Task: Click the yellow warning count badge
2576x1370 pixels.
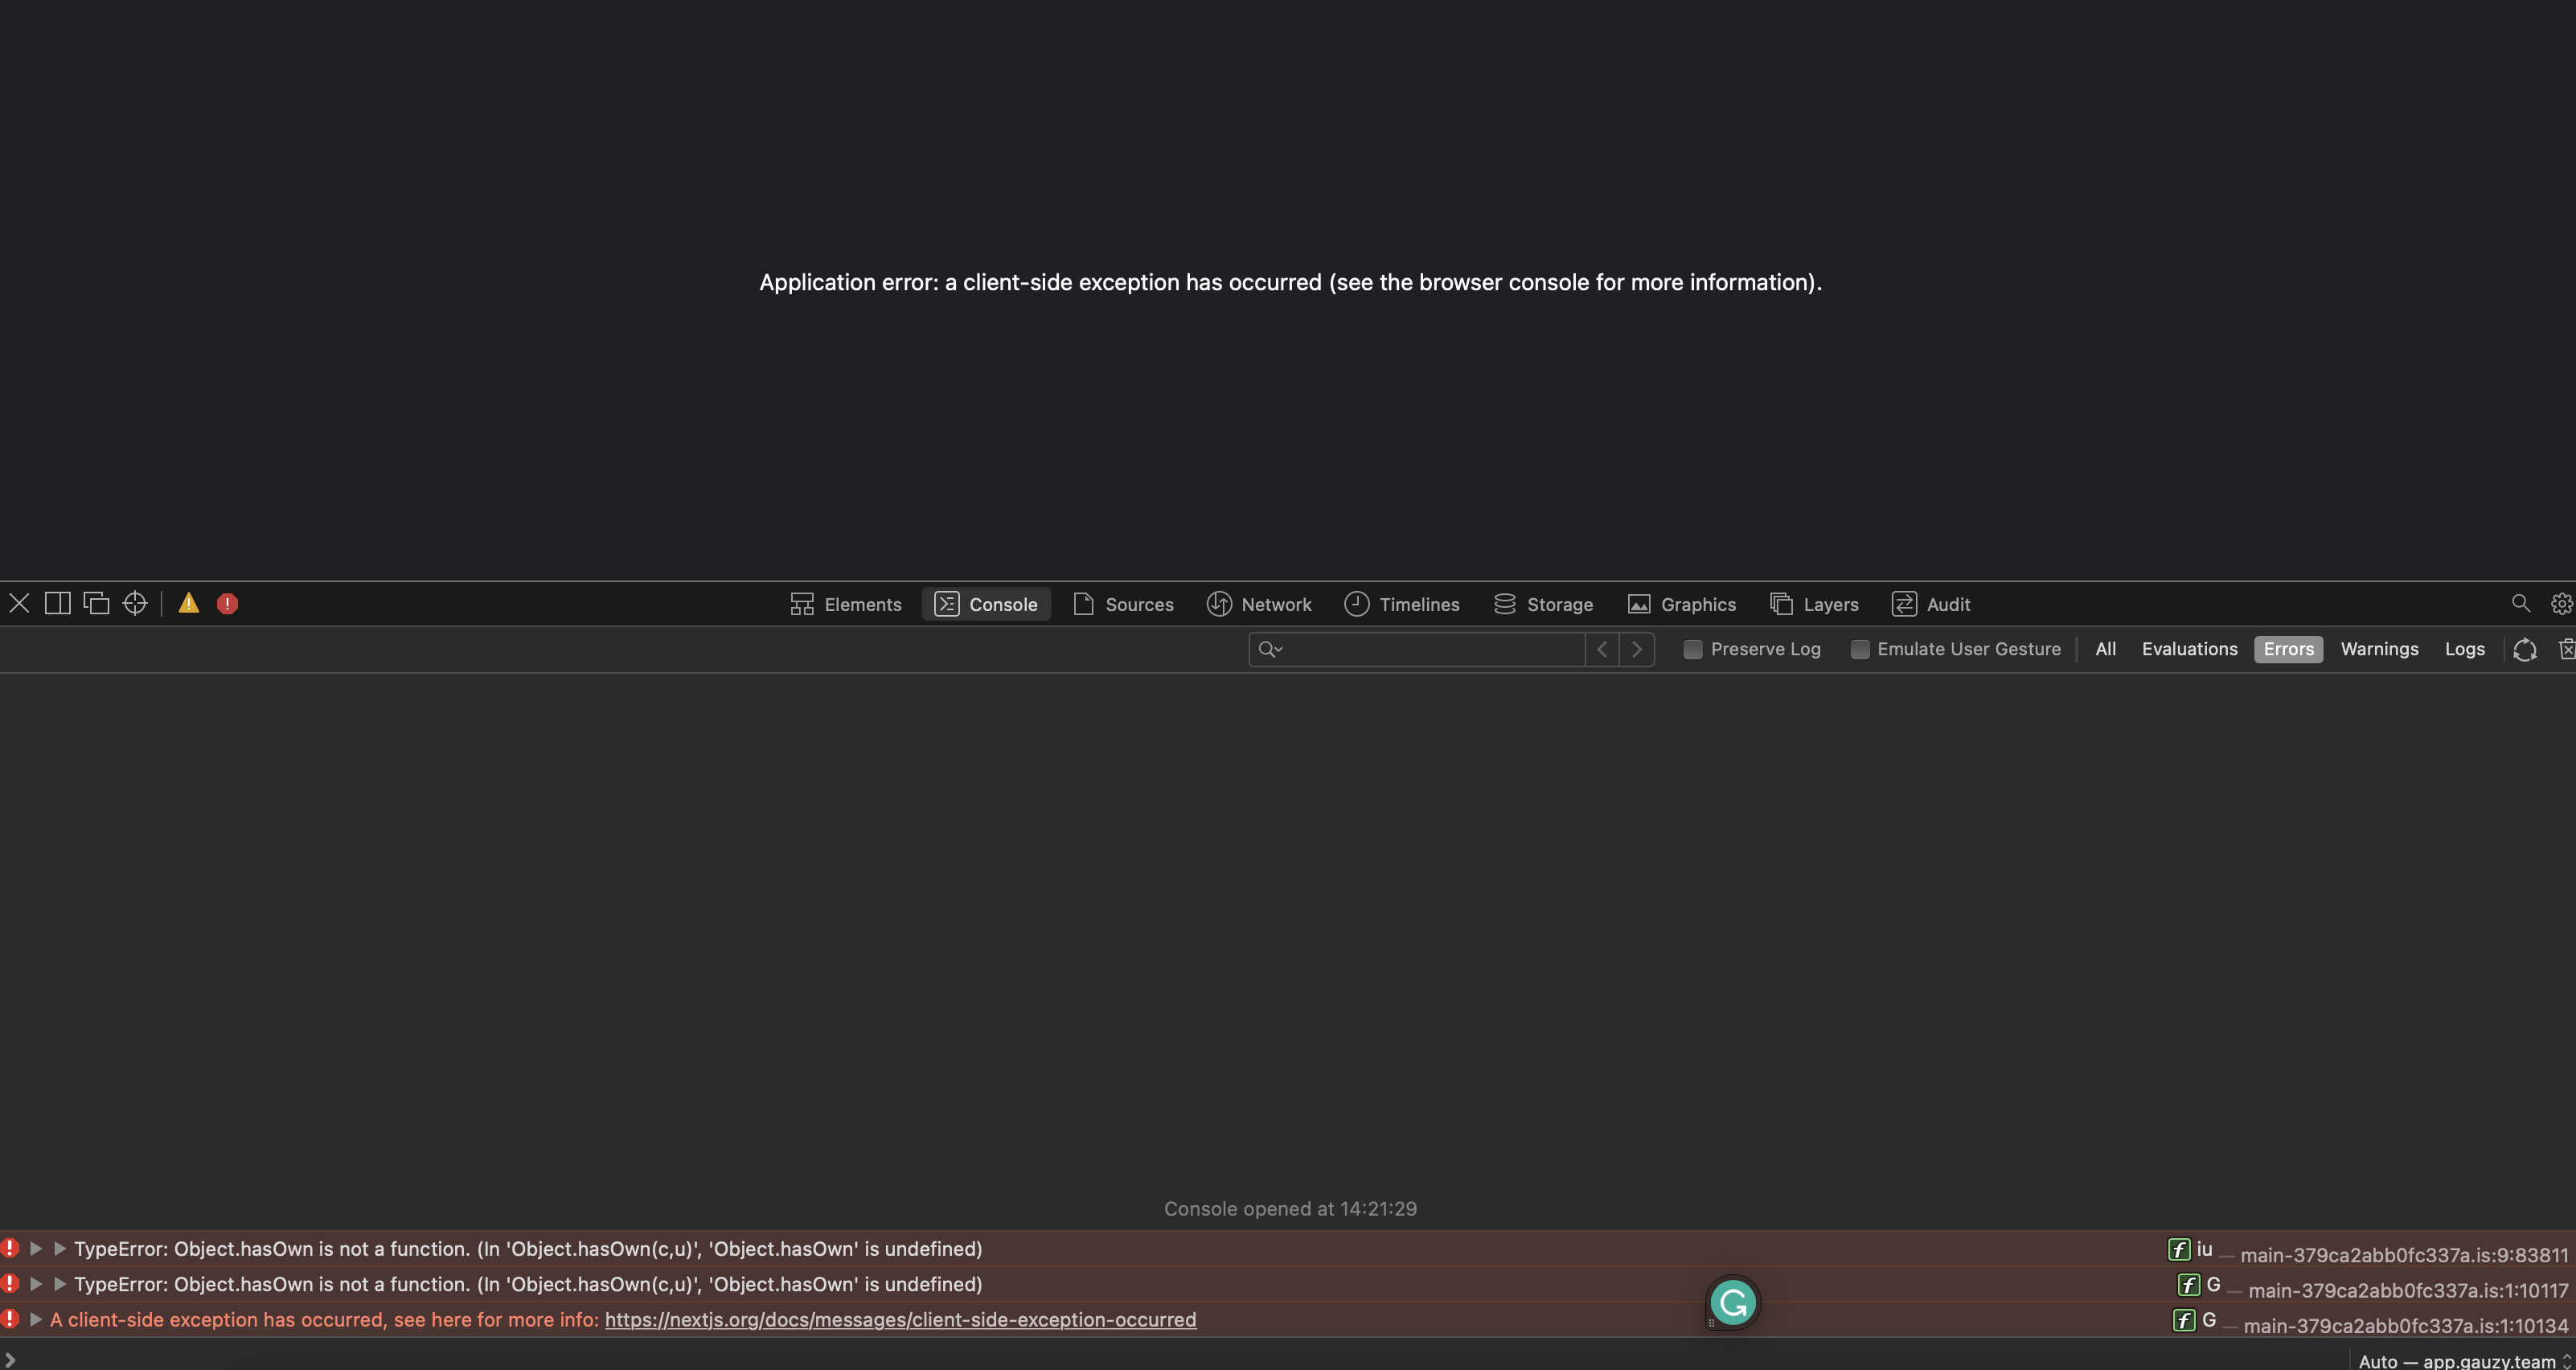Action: tap(188, 602)
